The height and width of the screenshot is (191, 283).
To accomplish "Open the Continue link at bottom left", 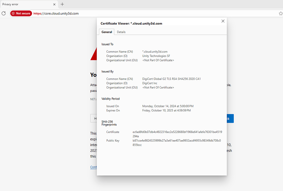I will coord(94,167).
